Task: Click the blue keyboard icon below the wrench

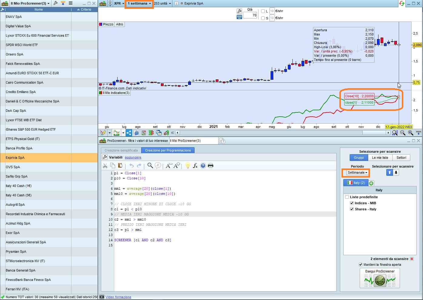Action: point(239,17)
